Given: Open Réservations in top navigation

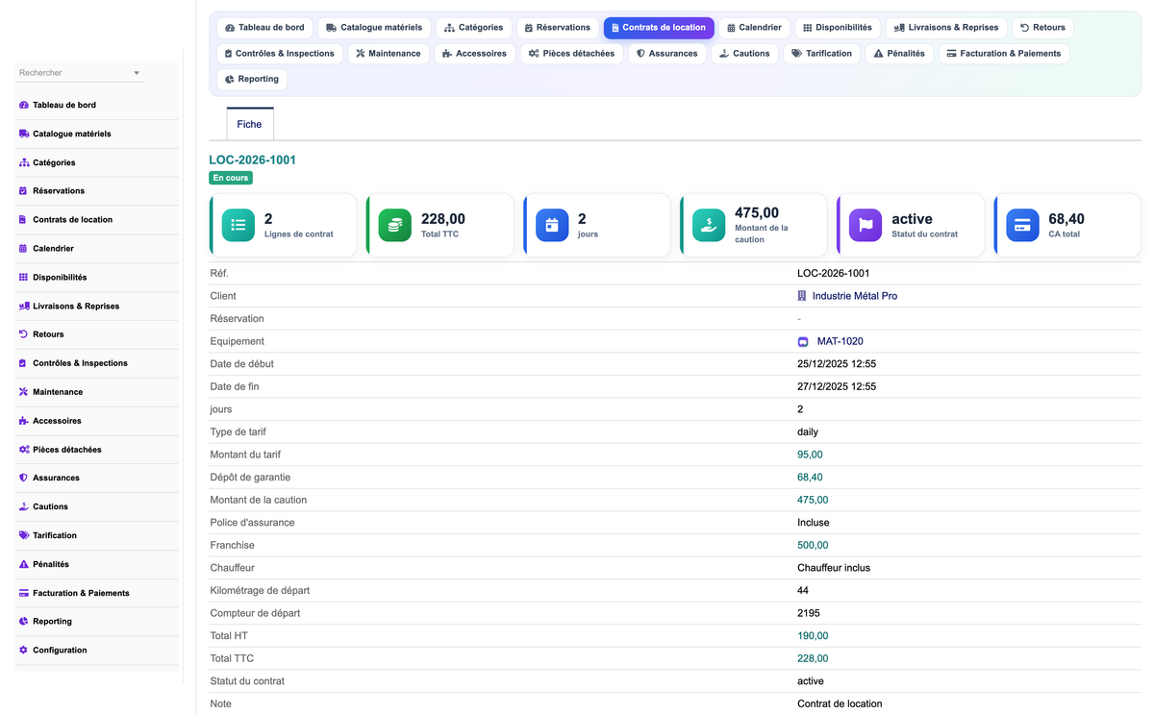Looking at the screenshot, I should (x=558, y=28).
